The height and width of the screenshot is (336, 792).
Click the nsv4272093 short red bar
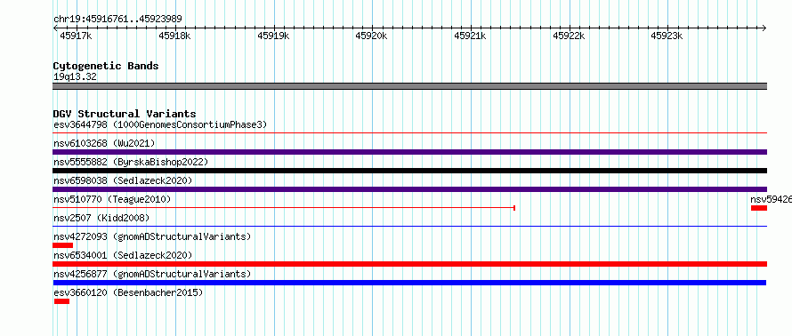point(62,245)
